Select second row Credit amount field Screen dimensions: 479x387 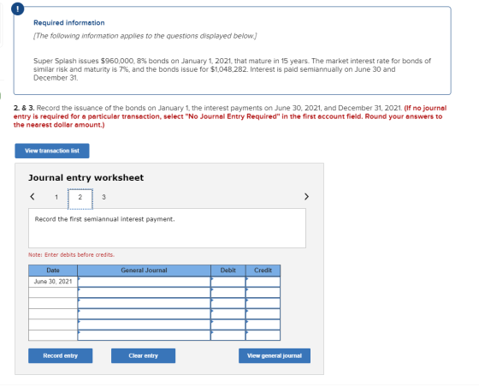click(x=263, y=293)
